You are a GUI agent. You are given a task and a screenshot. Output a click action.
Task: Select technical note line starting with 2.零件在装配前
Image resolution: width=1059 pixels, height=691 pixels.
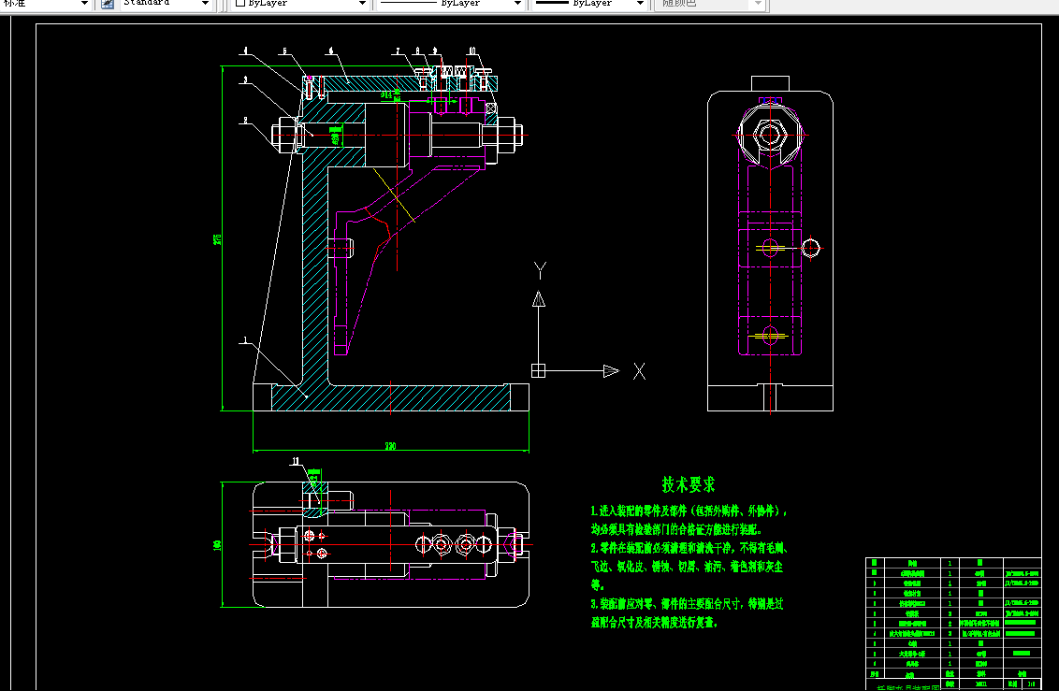click(689, 548)
